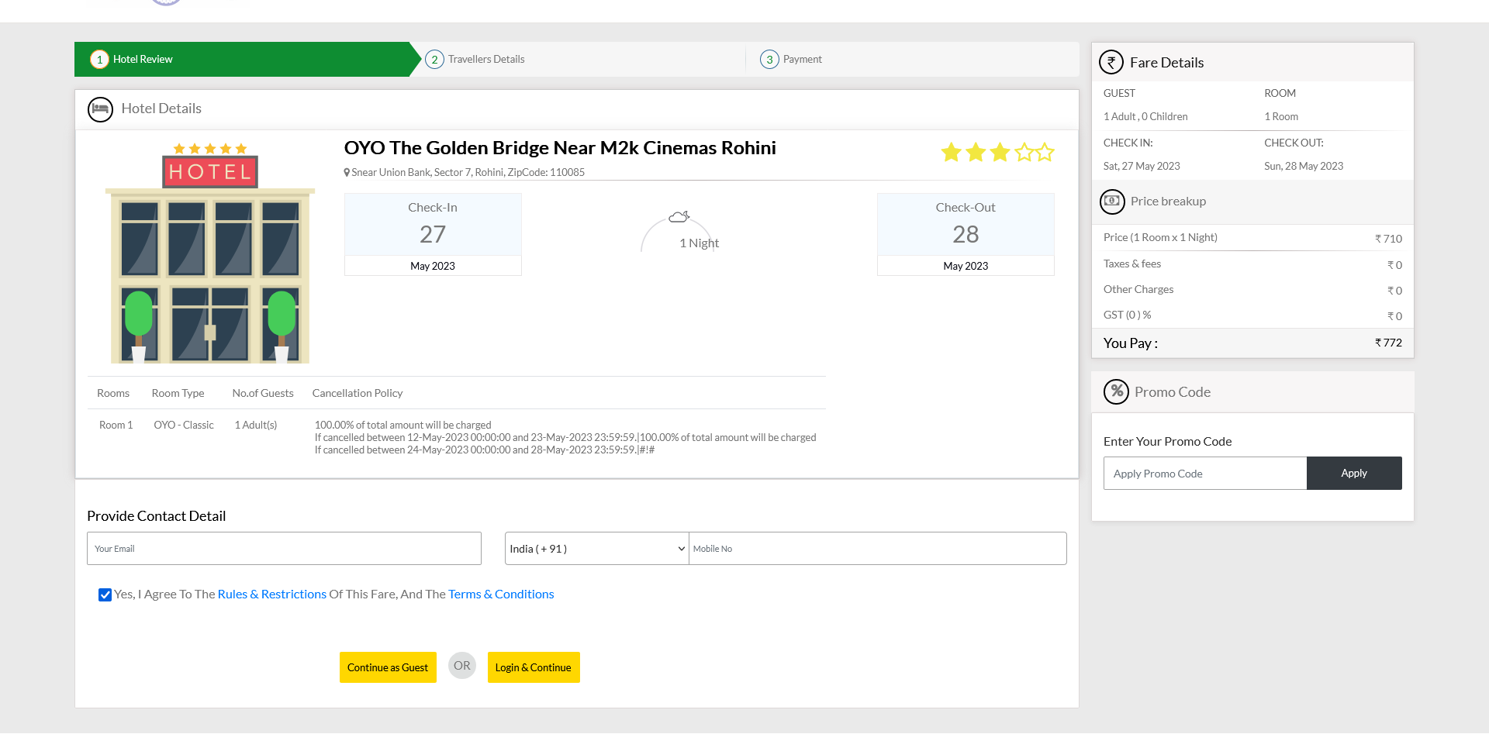Click the Check-In date box 27
1489x734 pixels.
(433, 234)
